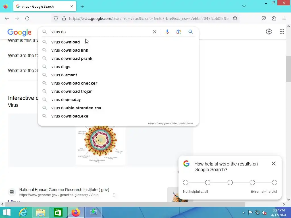The image size is (291, 218).
Task: Choose suggestion 'virus download'
Action: click(x=118, y=42)
